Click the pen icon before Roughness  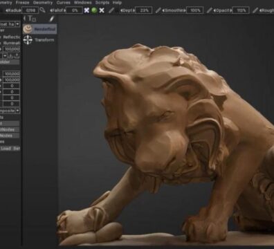tap(255, 10)
